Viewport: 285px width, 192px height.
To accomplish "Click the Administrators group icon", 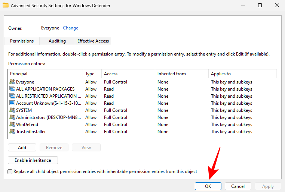I will point(12,117).
